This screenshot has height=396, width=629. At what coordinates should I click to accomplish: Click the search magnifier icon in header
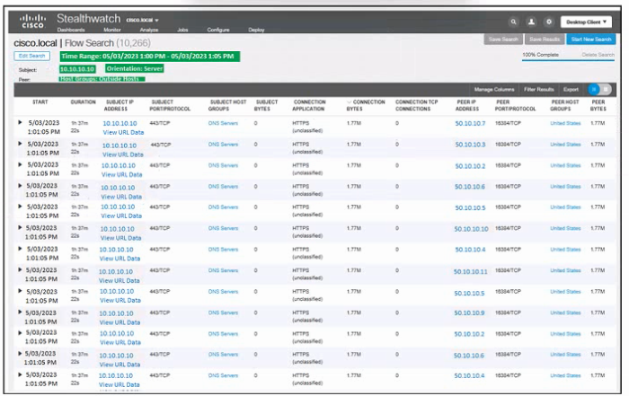tap(513, 21)
